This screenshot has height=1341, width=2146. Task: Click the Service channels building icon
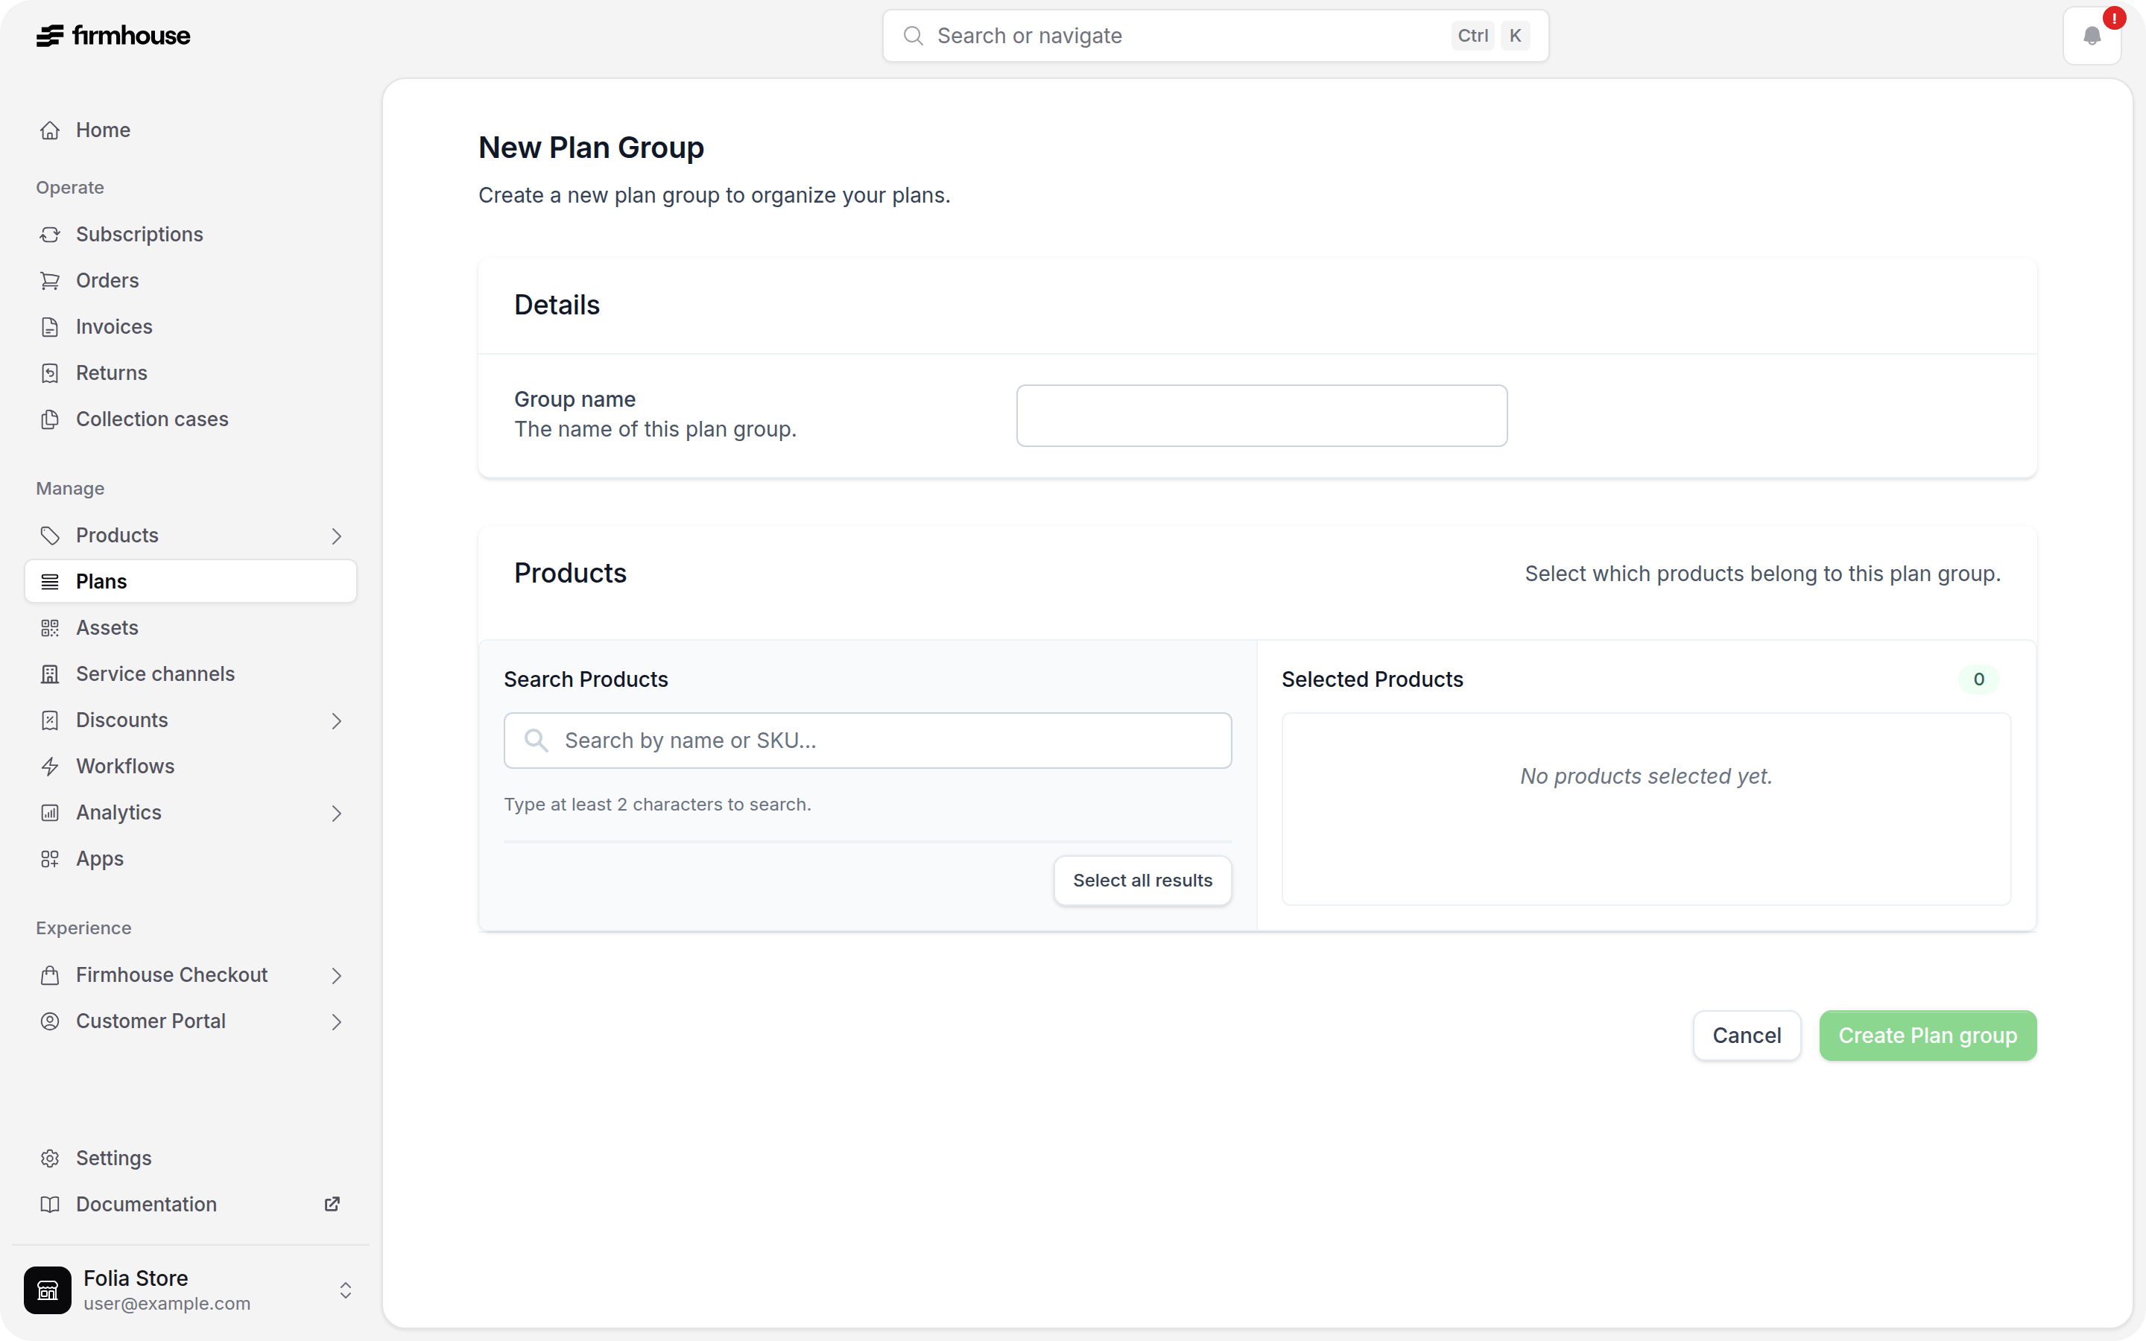coord(50,673)
